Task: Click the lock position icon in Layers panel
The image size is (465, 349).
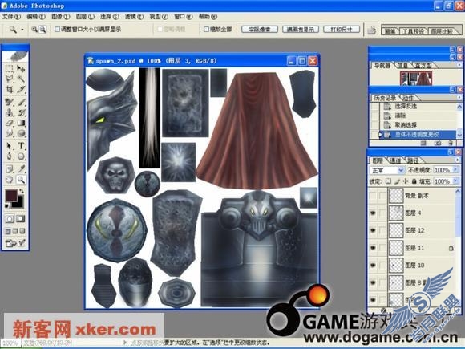Action: pyautogui.click(x=406, y=181)
